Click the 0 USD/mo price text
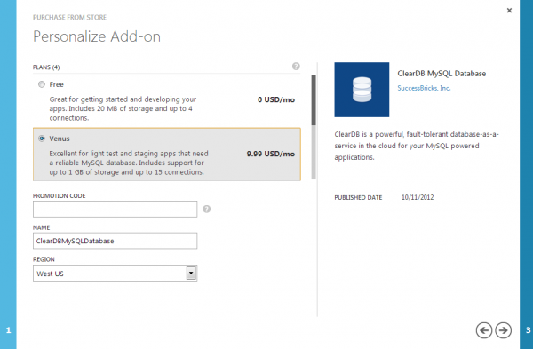This screenshot has width=533, height=349. point(276,100)
